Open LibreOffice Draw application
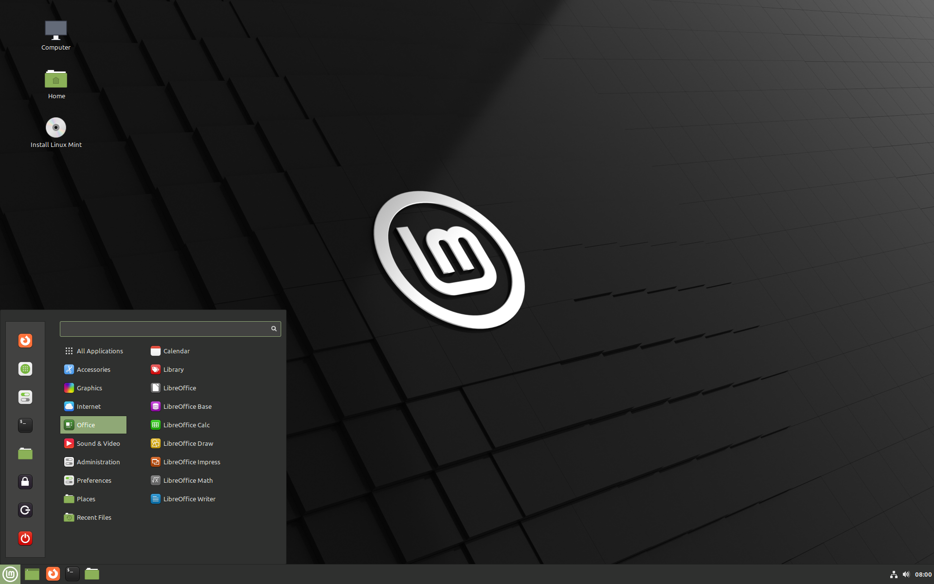 coord(189,443)
